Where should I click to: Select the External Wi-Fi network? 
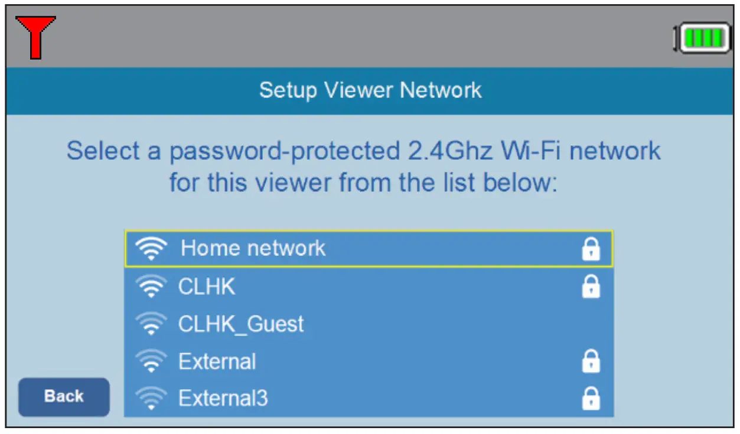354,361
